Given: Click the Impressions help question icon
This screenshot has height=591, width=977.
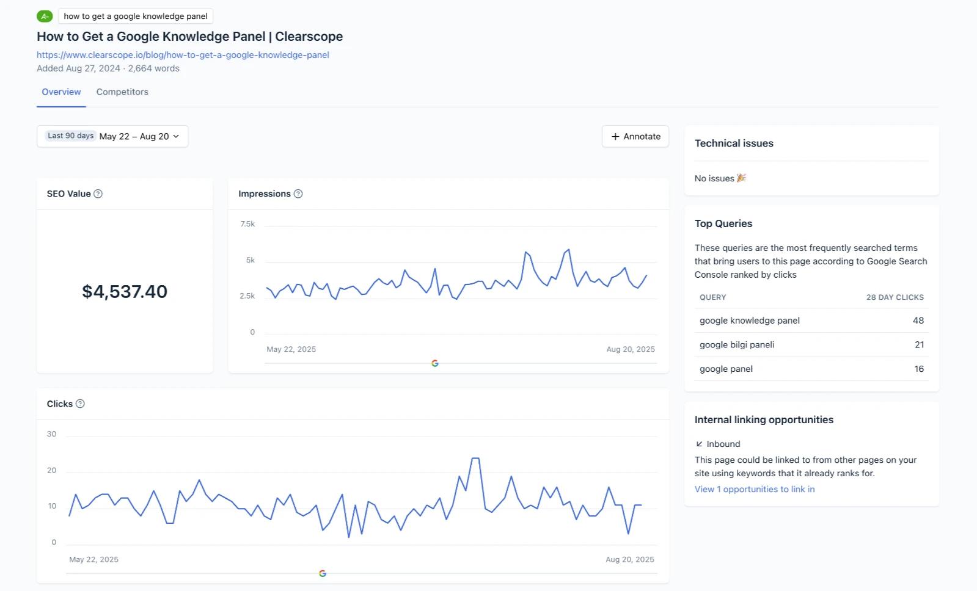Looking at the screenshot, I should (298, 194).
